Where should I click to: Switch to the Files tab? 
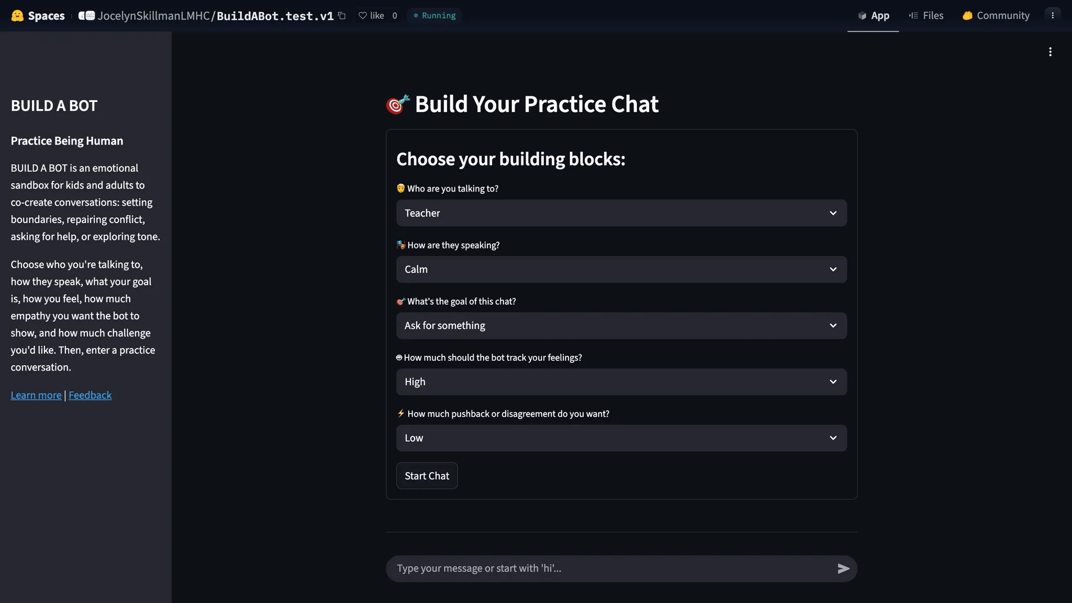(926, 16)
